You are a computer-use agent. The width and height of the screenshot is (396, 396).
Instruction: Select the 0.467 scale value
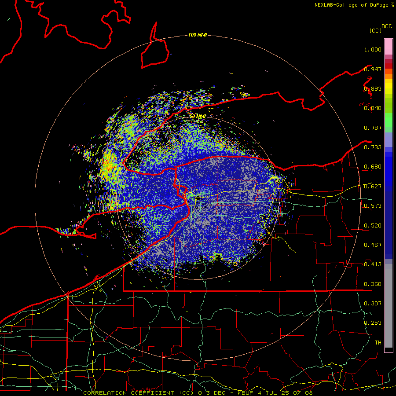[x=373, y=245]
